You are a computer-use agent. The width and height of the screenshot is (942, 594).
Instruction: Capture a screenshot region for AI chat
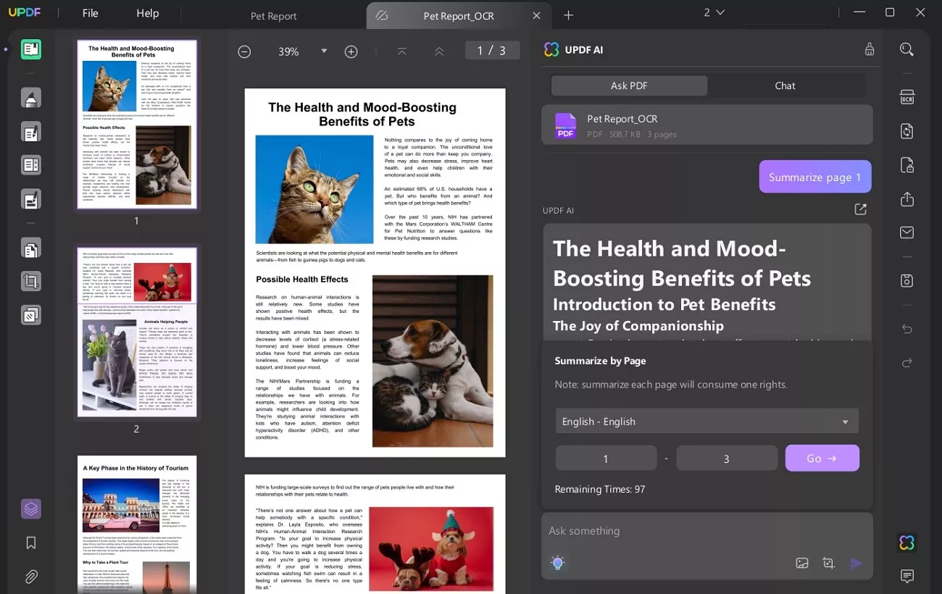(829, 563)
